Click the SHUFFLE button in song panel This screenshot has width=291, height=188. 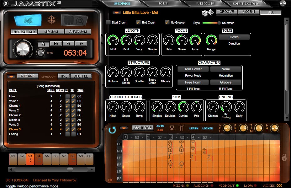tap(81, 76)
